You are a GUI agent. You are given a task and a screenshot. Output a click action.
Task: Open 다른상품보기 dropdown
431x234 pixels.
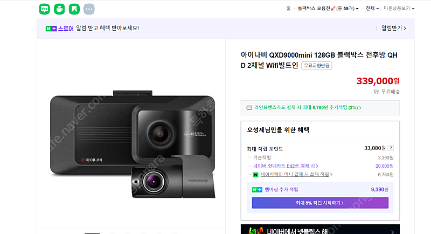coord(399,9)
